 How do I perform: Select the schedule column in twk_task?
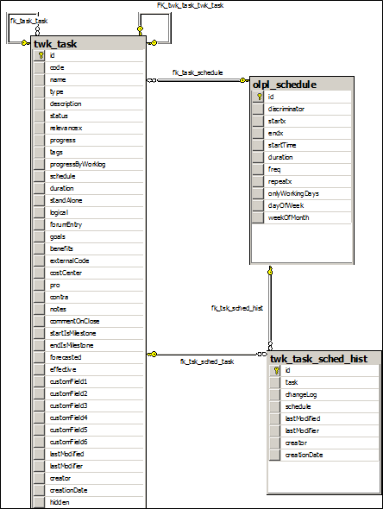pyautogui.click(x=89, y=176)
